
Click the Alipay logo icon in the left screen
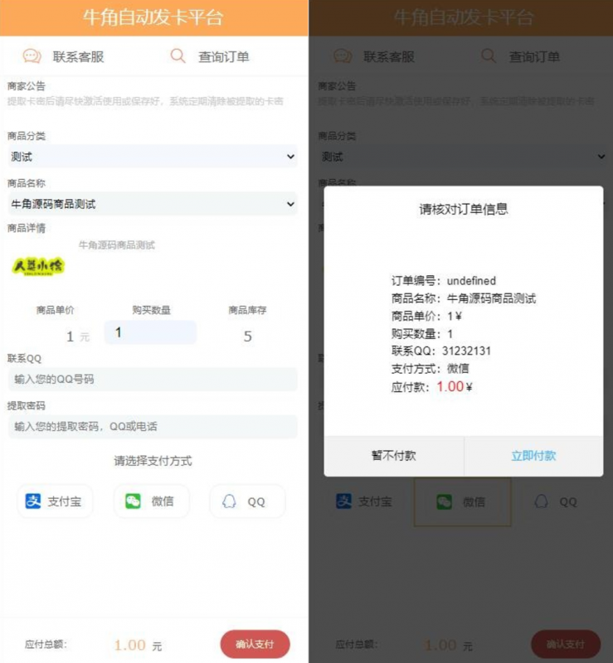33,501
